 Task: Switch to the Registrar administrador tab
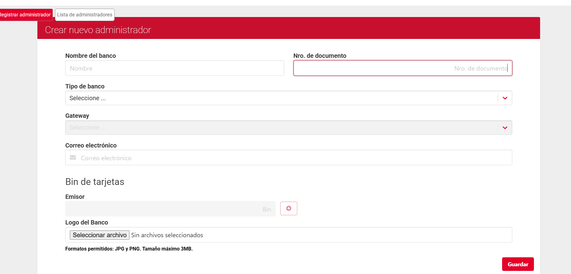25,15
